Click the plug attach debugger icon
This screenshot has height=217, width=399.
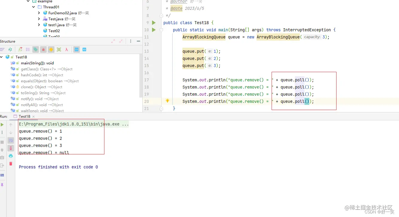(2, 150)
